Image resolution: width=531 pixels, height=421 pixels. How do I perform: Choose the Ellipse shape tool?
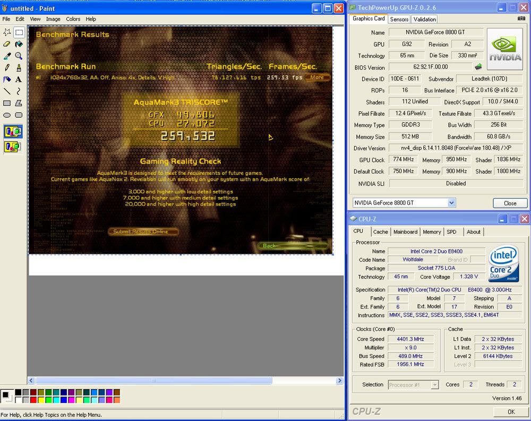7,115
